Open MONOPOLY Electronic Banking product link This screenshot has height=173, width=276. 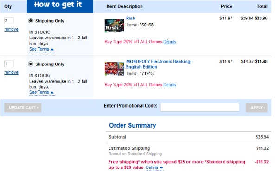pos(160,64)
